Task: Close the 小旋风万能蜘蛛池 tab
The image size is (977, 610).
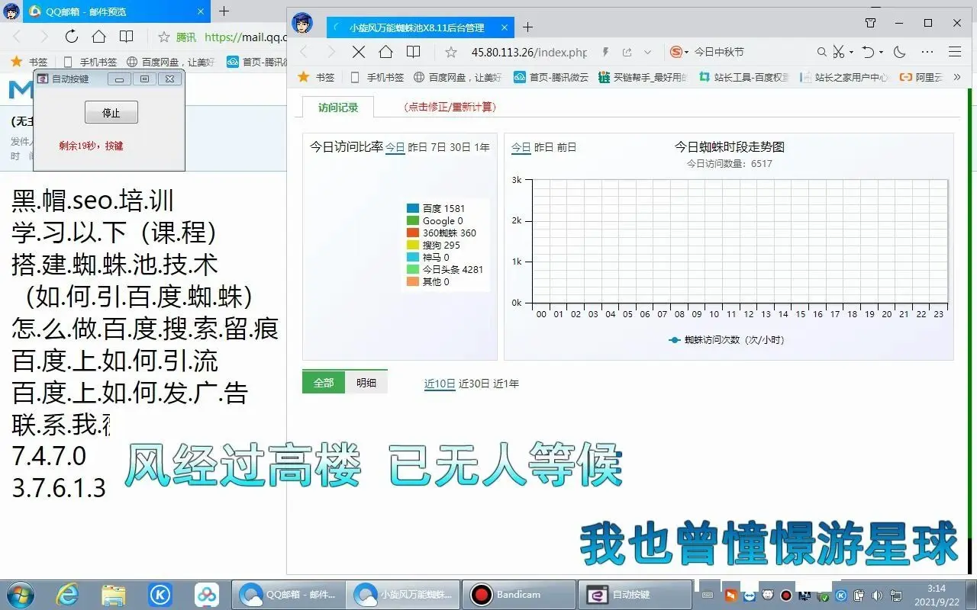Action: pos(503,27)
